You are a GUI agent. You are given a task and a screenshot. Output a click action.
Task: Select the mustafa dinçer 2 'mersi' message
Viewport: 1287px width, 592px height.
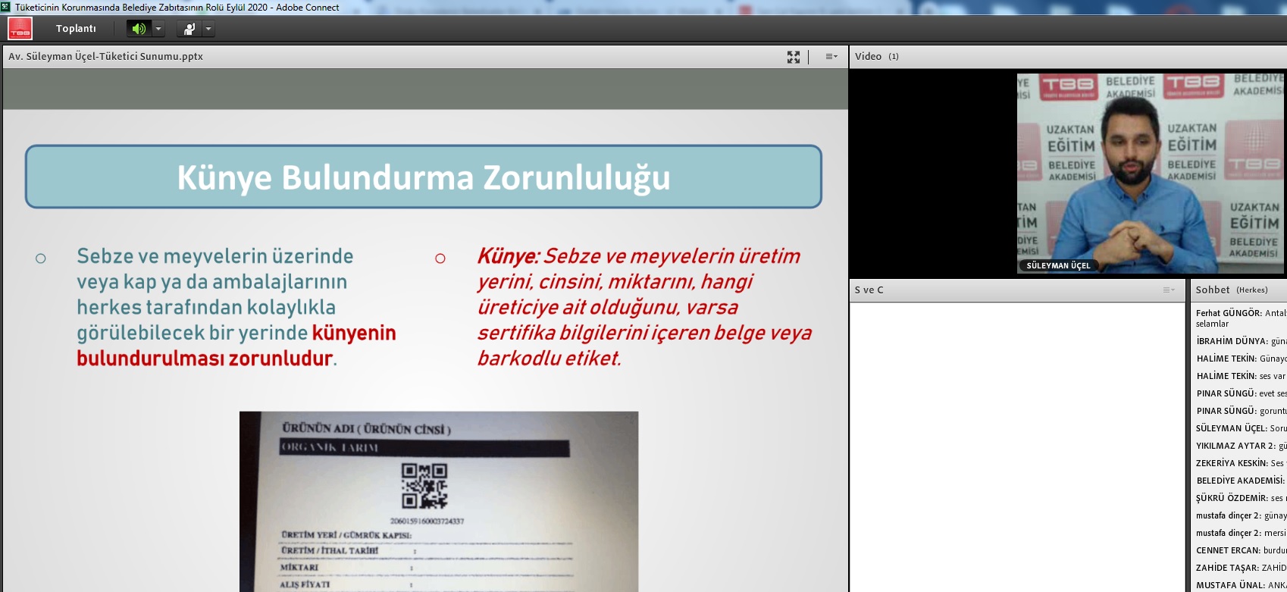[1241, 533]
